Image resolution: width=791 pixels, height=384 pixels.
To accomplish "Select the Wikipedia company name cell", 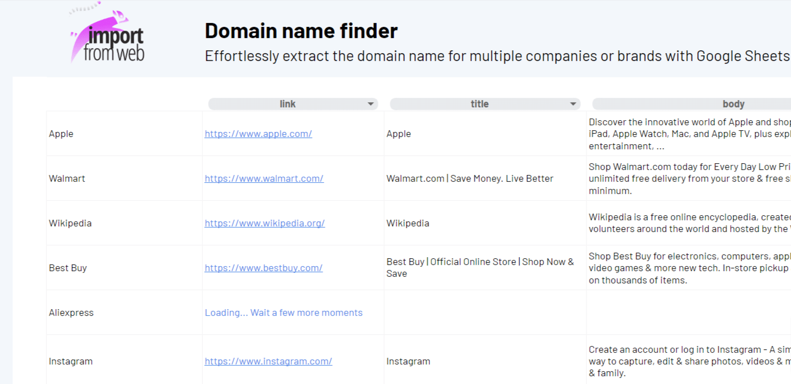I will pos(70,223).
